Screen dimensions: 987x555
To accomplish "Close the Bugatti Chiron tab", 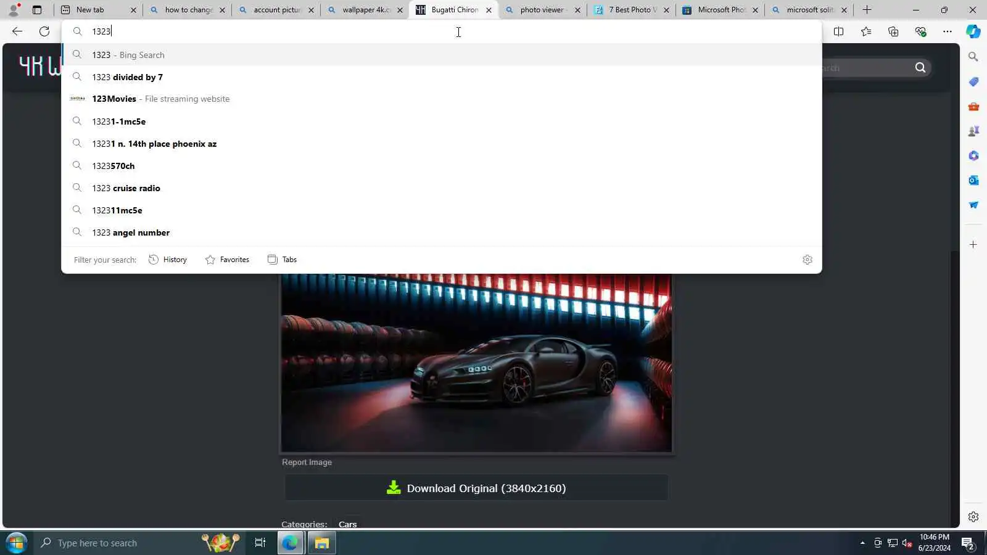I will (489, 10).
